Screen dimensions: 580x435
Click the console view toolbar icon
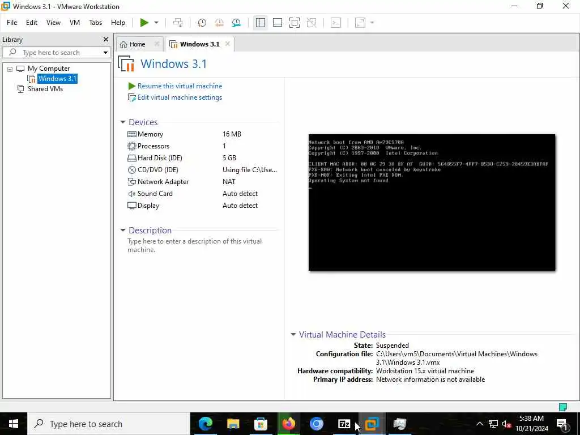[x=336, y=23]
